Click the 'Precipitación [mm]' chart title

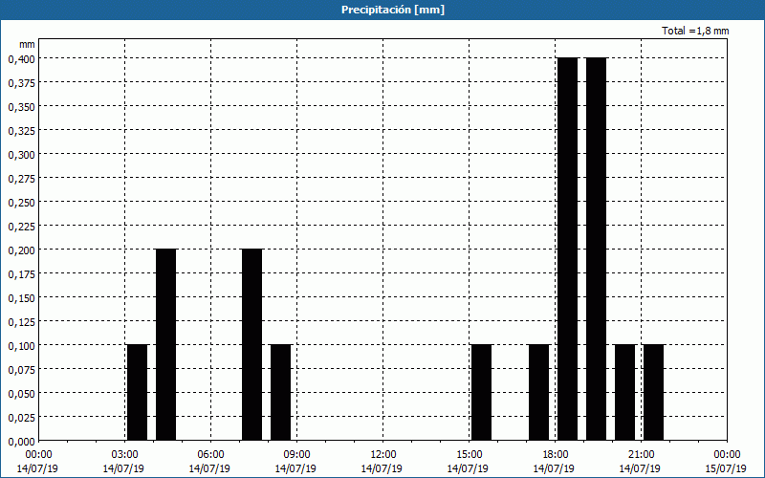(x=393, y=10)
